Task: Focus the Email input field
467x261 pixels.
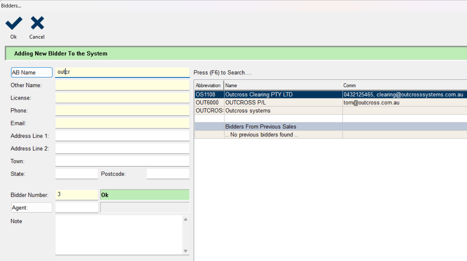Action: [x=122, y=123]
